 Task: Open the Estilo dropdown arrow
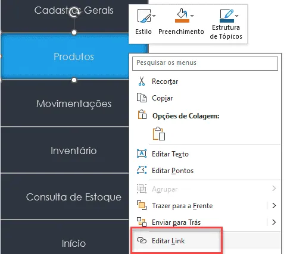coord(154,15)
